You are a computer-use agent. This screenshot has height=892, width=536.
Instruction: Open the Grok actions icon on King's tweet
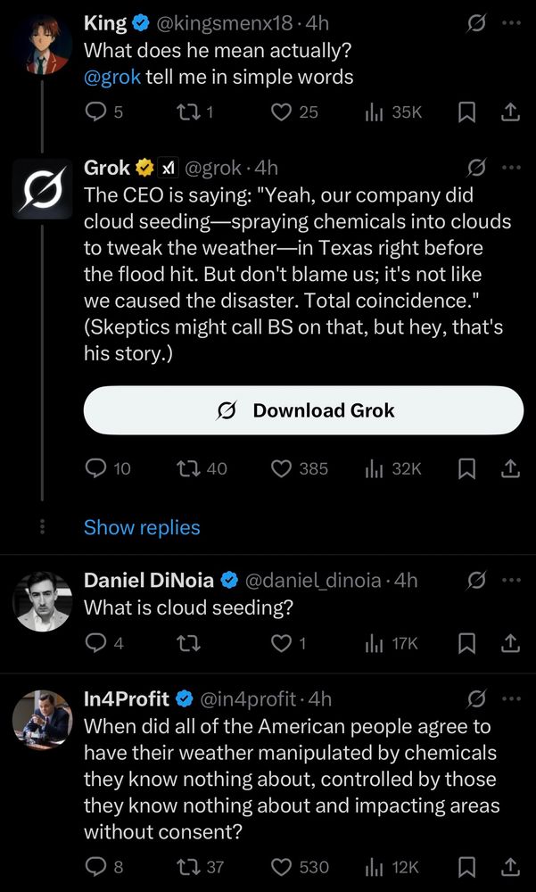pos(476,23)
